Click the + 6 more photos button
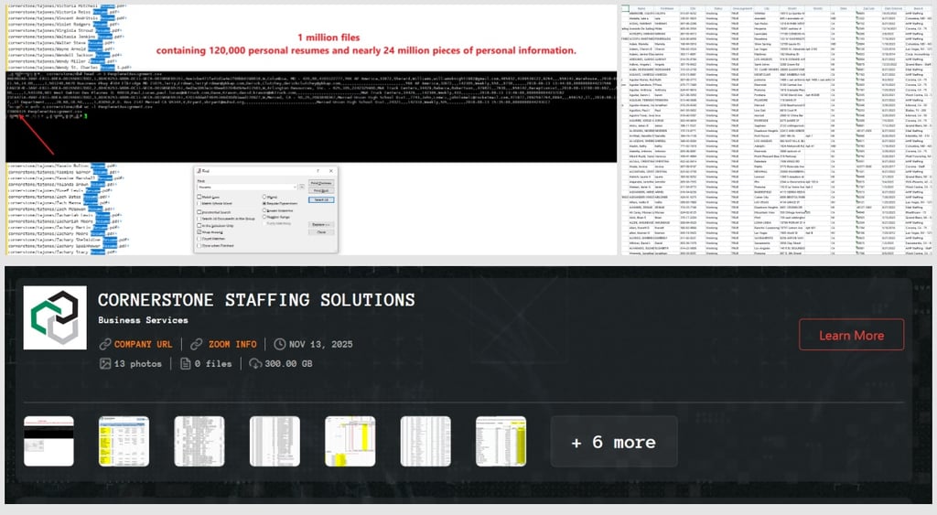Image resolution: width=937 pixels, height=515 pixels. coord(614,442)
